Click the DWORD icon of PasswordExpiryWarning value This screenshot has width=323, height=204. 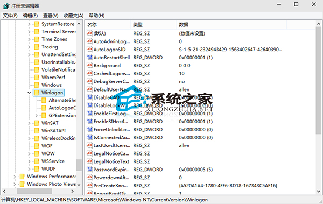click(x=89, y=170)
